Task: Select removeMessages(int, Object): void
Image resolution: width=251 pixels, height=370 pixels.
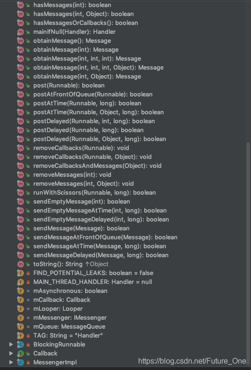Action: tap(84, 183)
